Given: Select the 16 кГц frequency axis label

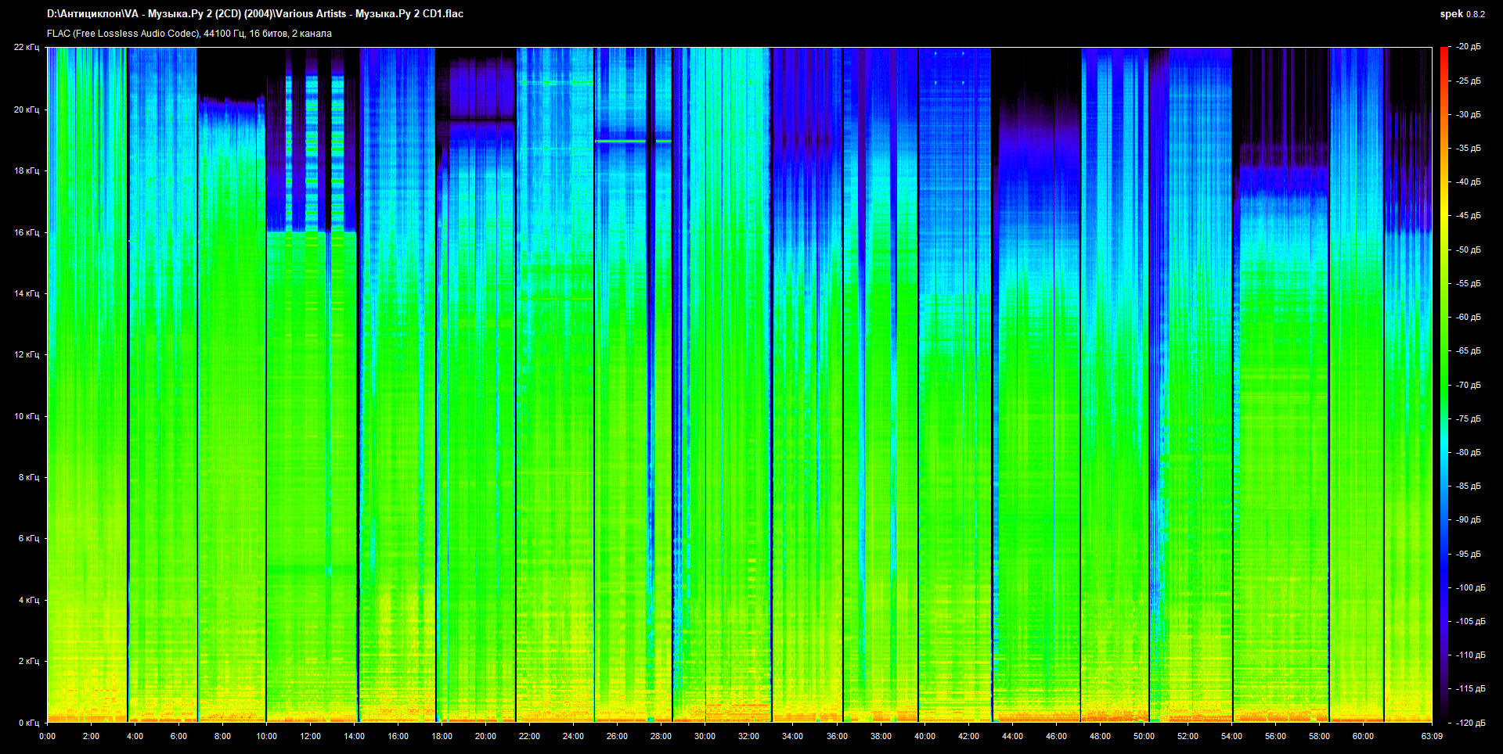Looking at the screenshot, I should pyautogui.click(x=26, y=232).
